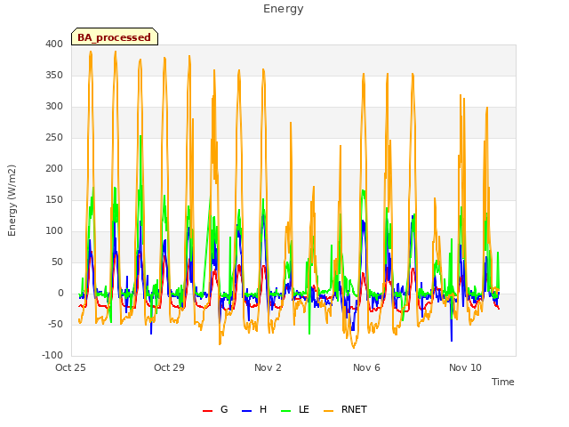
Task: Click the Energy (W/m2) y-axis title
Action: point(12,200)
